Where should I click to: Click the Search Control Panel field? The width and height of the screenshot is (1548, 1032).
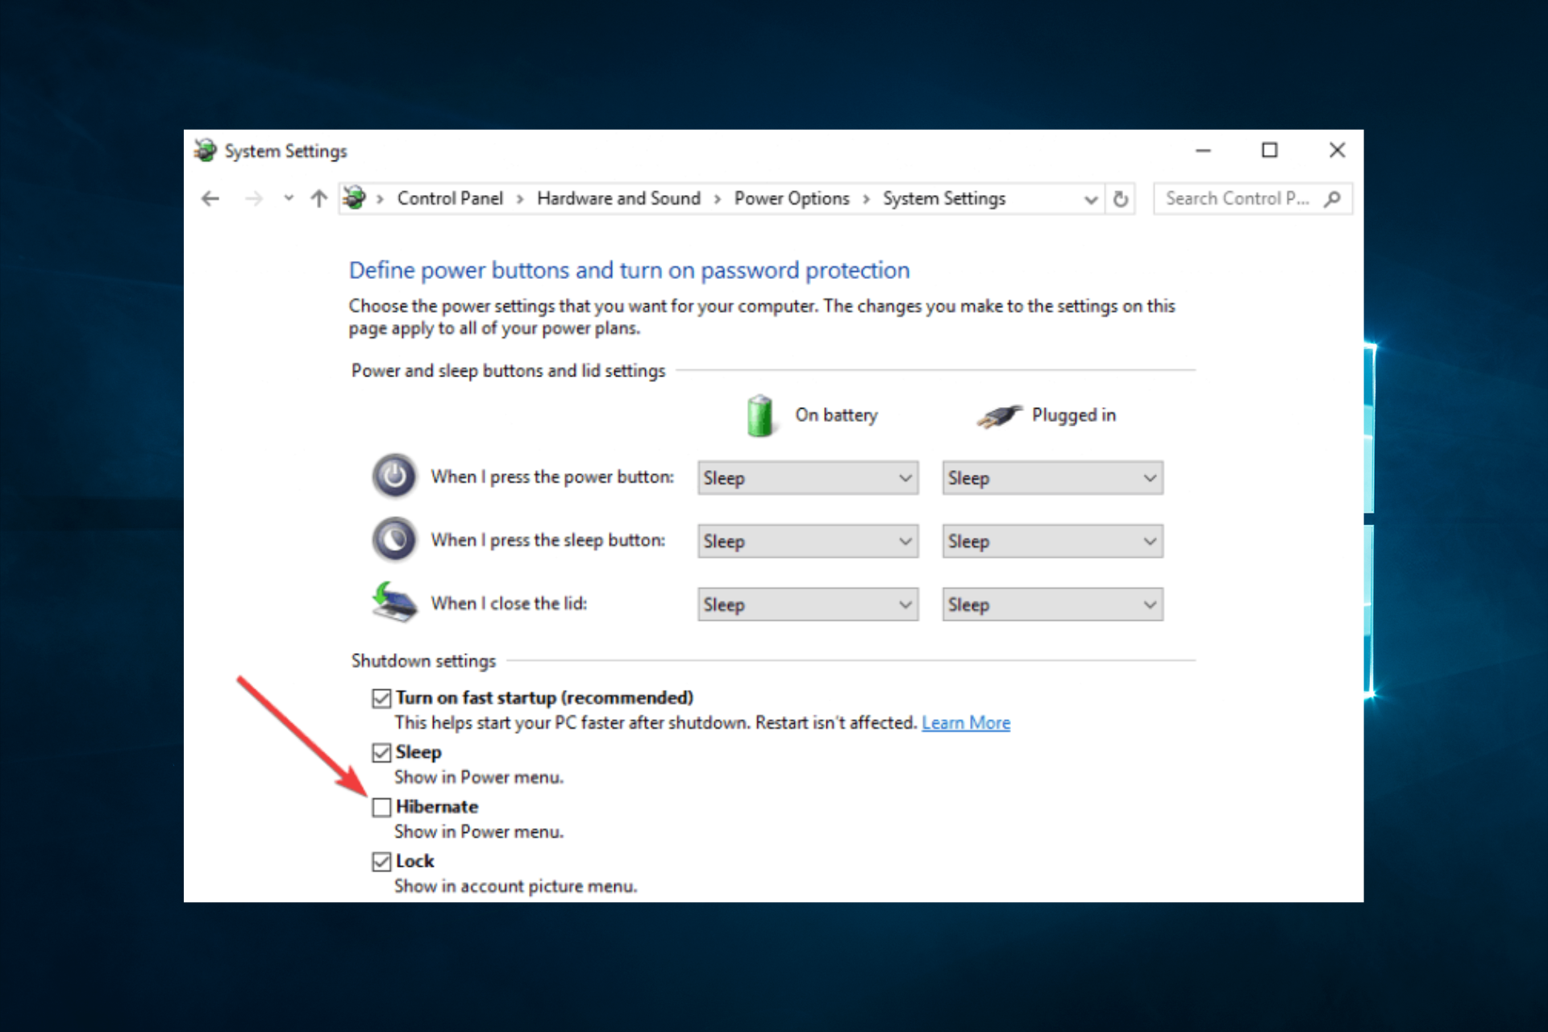pyautogui.click(x=1236, y=198)
